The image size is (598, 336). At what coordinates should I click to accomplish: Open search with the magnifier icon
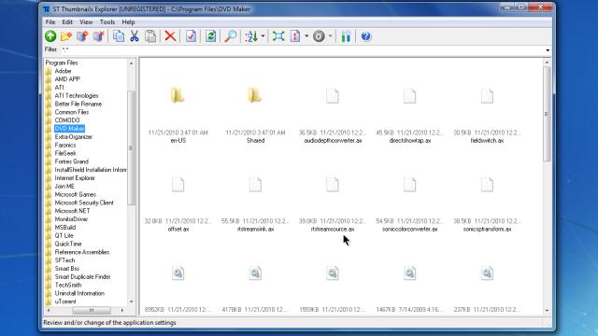point(231,36)
